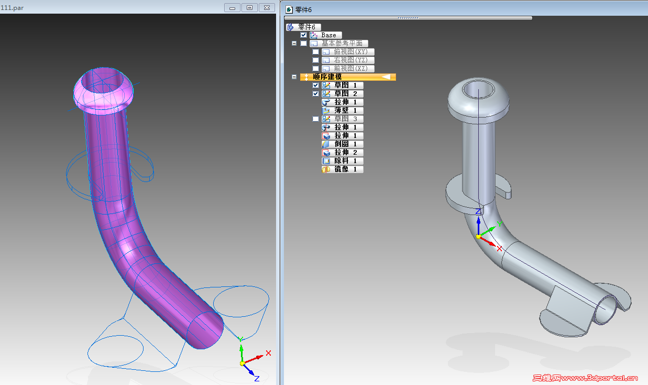
Task: Click the 草图 2 sketch icon
Action: (326, 94)
